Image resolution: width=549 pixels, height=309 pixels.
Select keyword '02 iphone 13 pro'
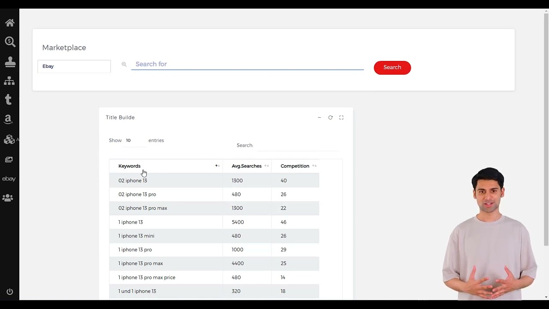point(137,194)
